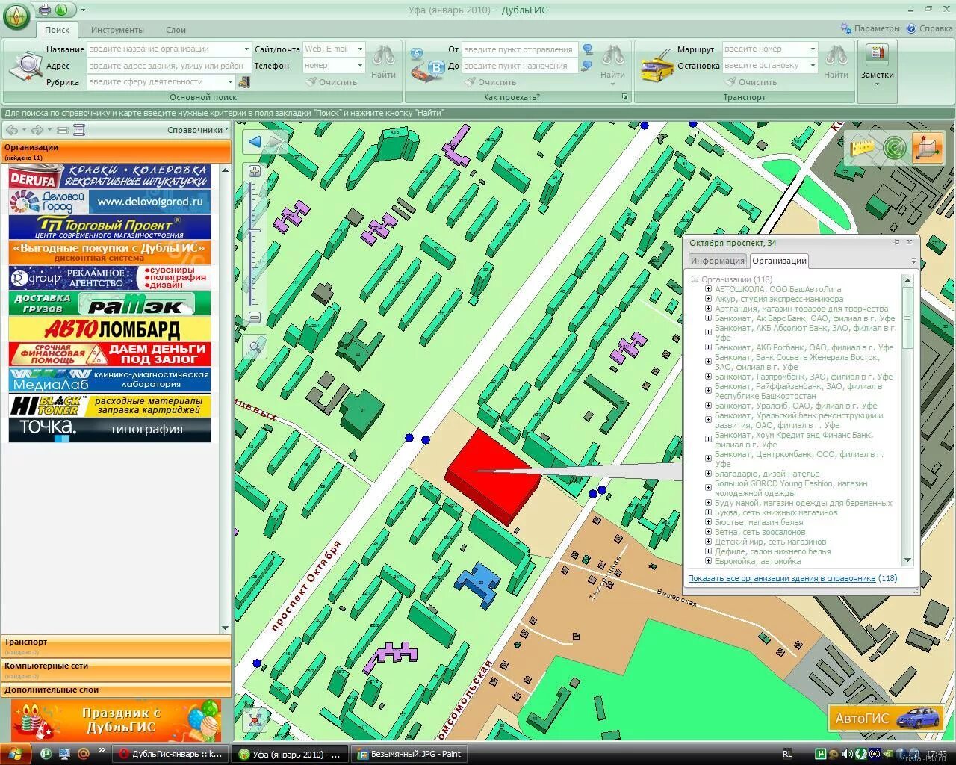Click Очистить in the Как проехать group
Screen dimensions: 956x765
pyautogui.click(x=490, y=82)
